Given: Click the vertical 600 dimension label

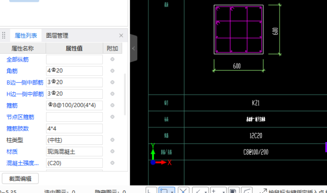Looking at the screenshot, I should point(275,31).
